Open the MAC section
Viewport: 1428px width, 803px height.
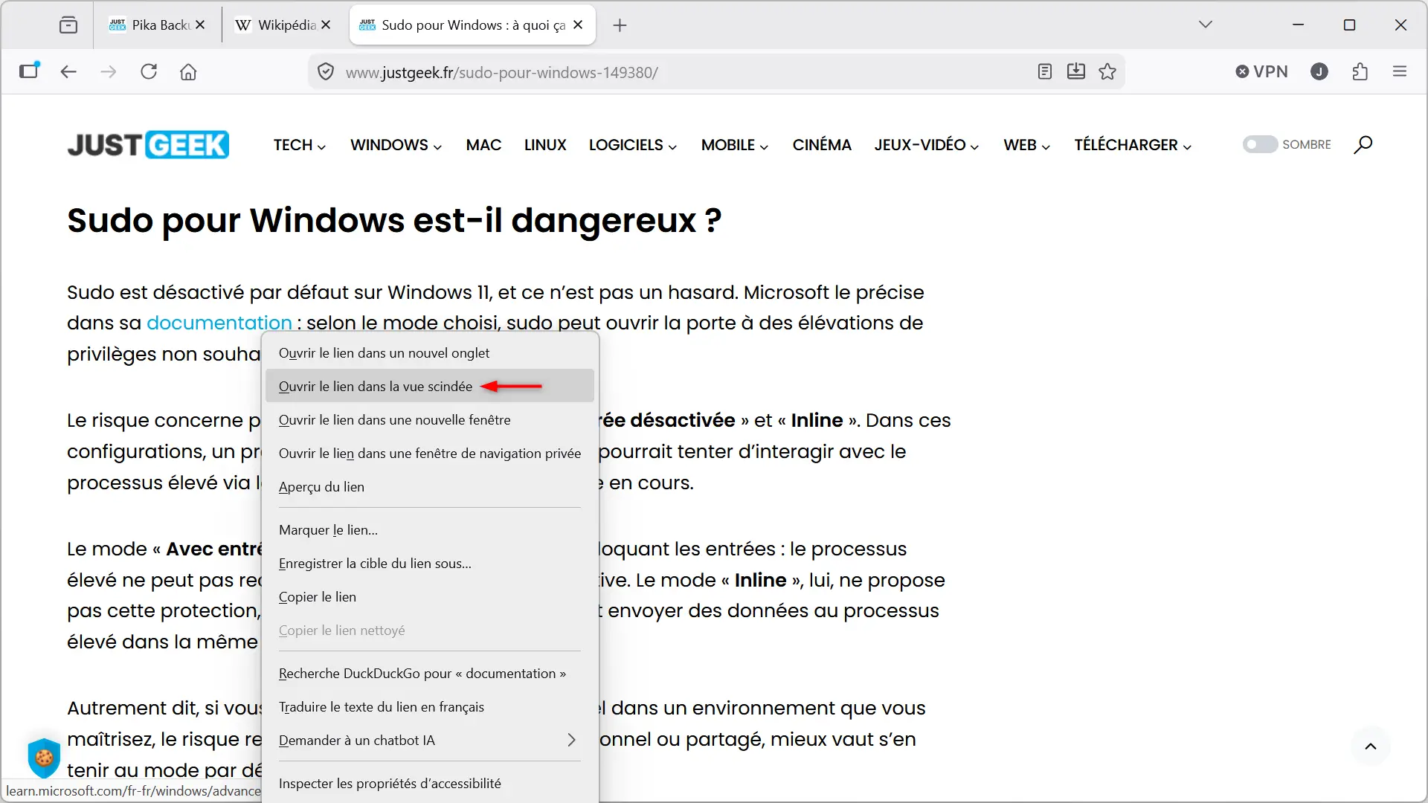(x=483, y=145)
